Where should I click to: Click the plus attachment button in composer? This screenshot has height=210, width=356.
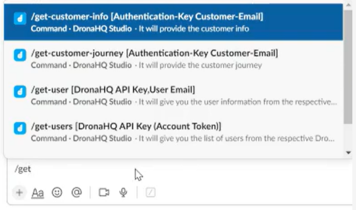[19, 193]
